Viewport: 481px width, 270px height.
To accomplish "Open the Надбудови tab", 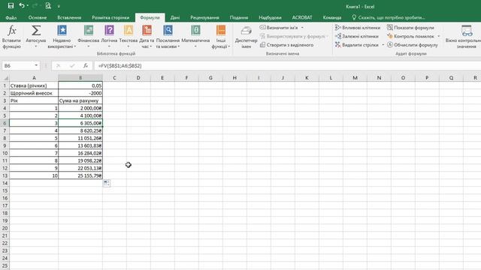I will (270, 17).
